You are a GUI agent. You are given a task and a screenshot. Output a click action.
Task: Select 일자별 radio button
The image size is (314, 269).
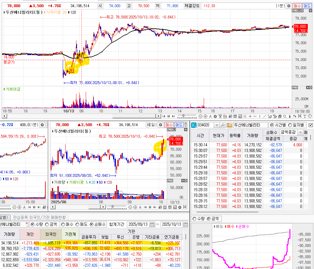click(x=290, y=125)
